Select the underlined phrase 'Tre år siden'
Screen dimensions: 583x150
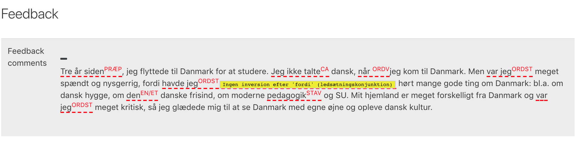point(82,71)
